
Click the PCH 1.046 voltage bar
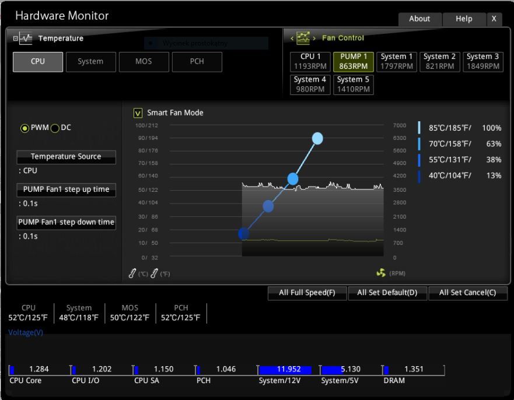click(x=226, y=370)
